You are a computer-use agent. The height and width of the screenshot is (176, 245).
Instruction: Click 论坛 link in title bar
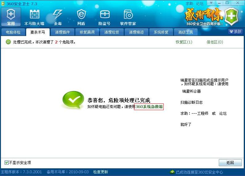pyautogui.click(x=200, y=3)
